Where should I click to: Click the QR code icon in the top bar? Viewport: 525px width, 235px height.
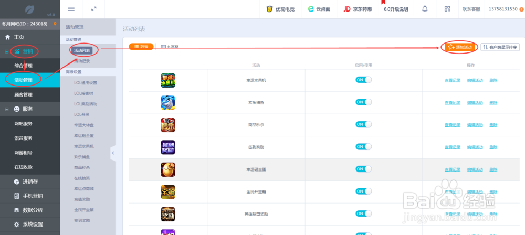point(447,9)
